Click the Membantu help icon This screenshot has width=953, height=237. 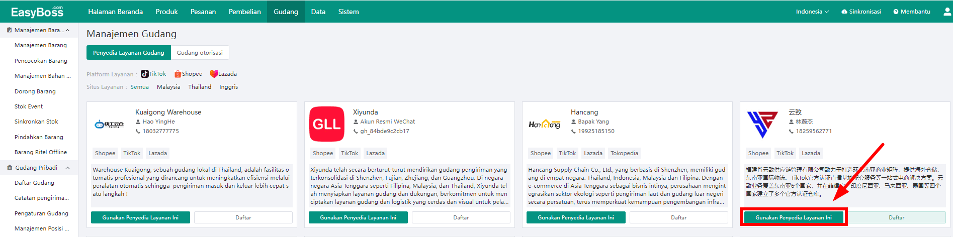[x=896, y=12]
